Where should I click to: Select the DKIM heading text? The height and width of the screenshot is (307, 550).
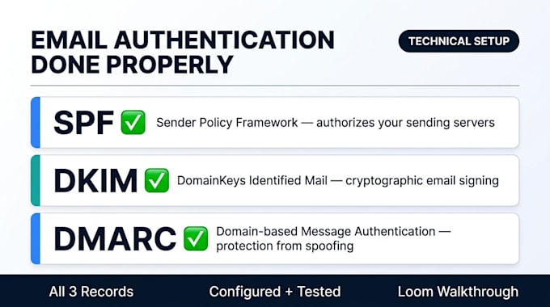coord(95,181)
